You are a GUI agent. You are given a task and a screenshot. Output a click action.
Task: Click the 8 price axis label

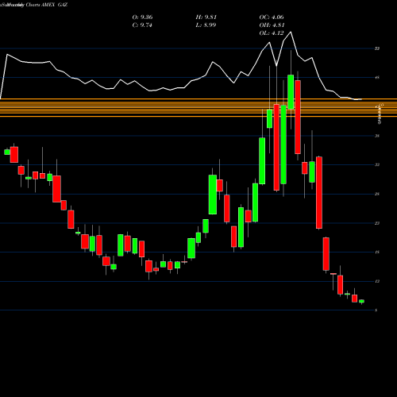376,310
